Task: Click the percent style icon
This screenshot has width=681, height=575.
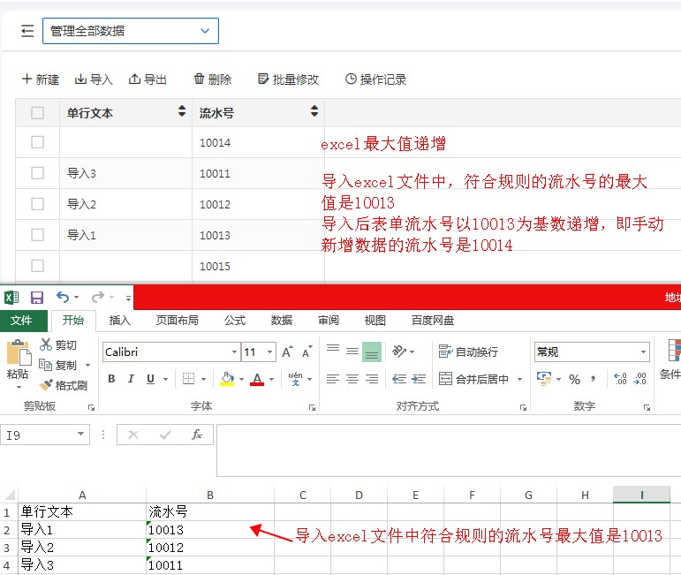Action: (x=574, y=379)
